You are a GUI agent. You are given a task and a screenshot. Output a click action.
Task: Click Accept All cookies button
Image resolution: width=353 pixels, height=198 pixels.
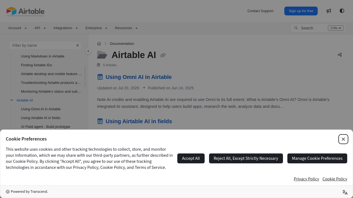pyautogui.click(x=191, y=158)
